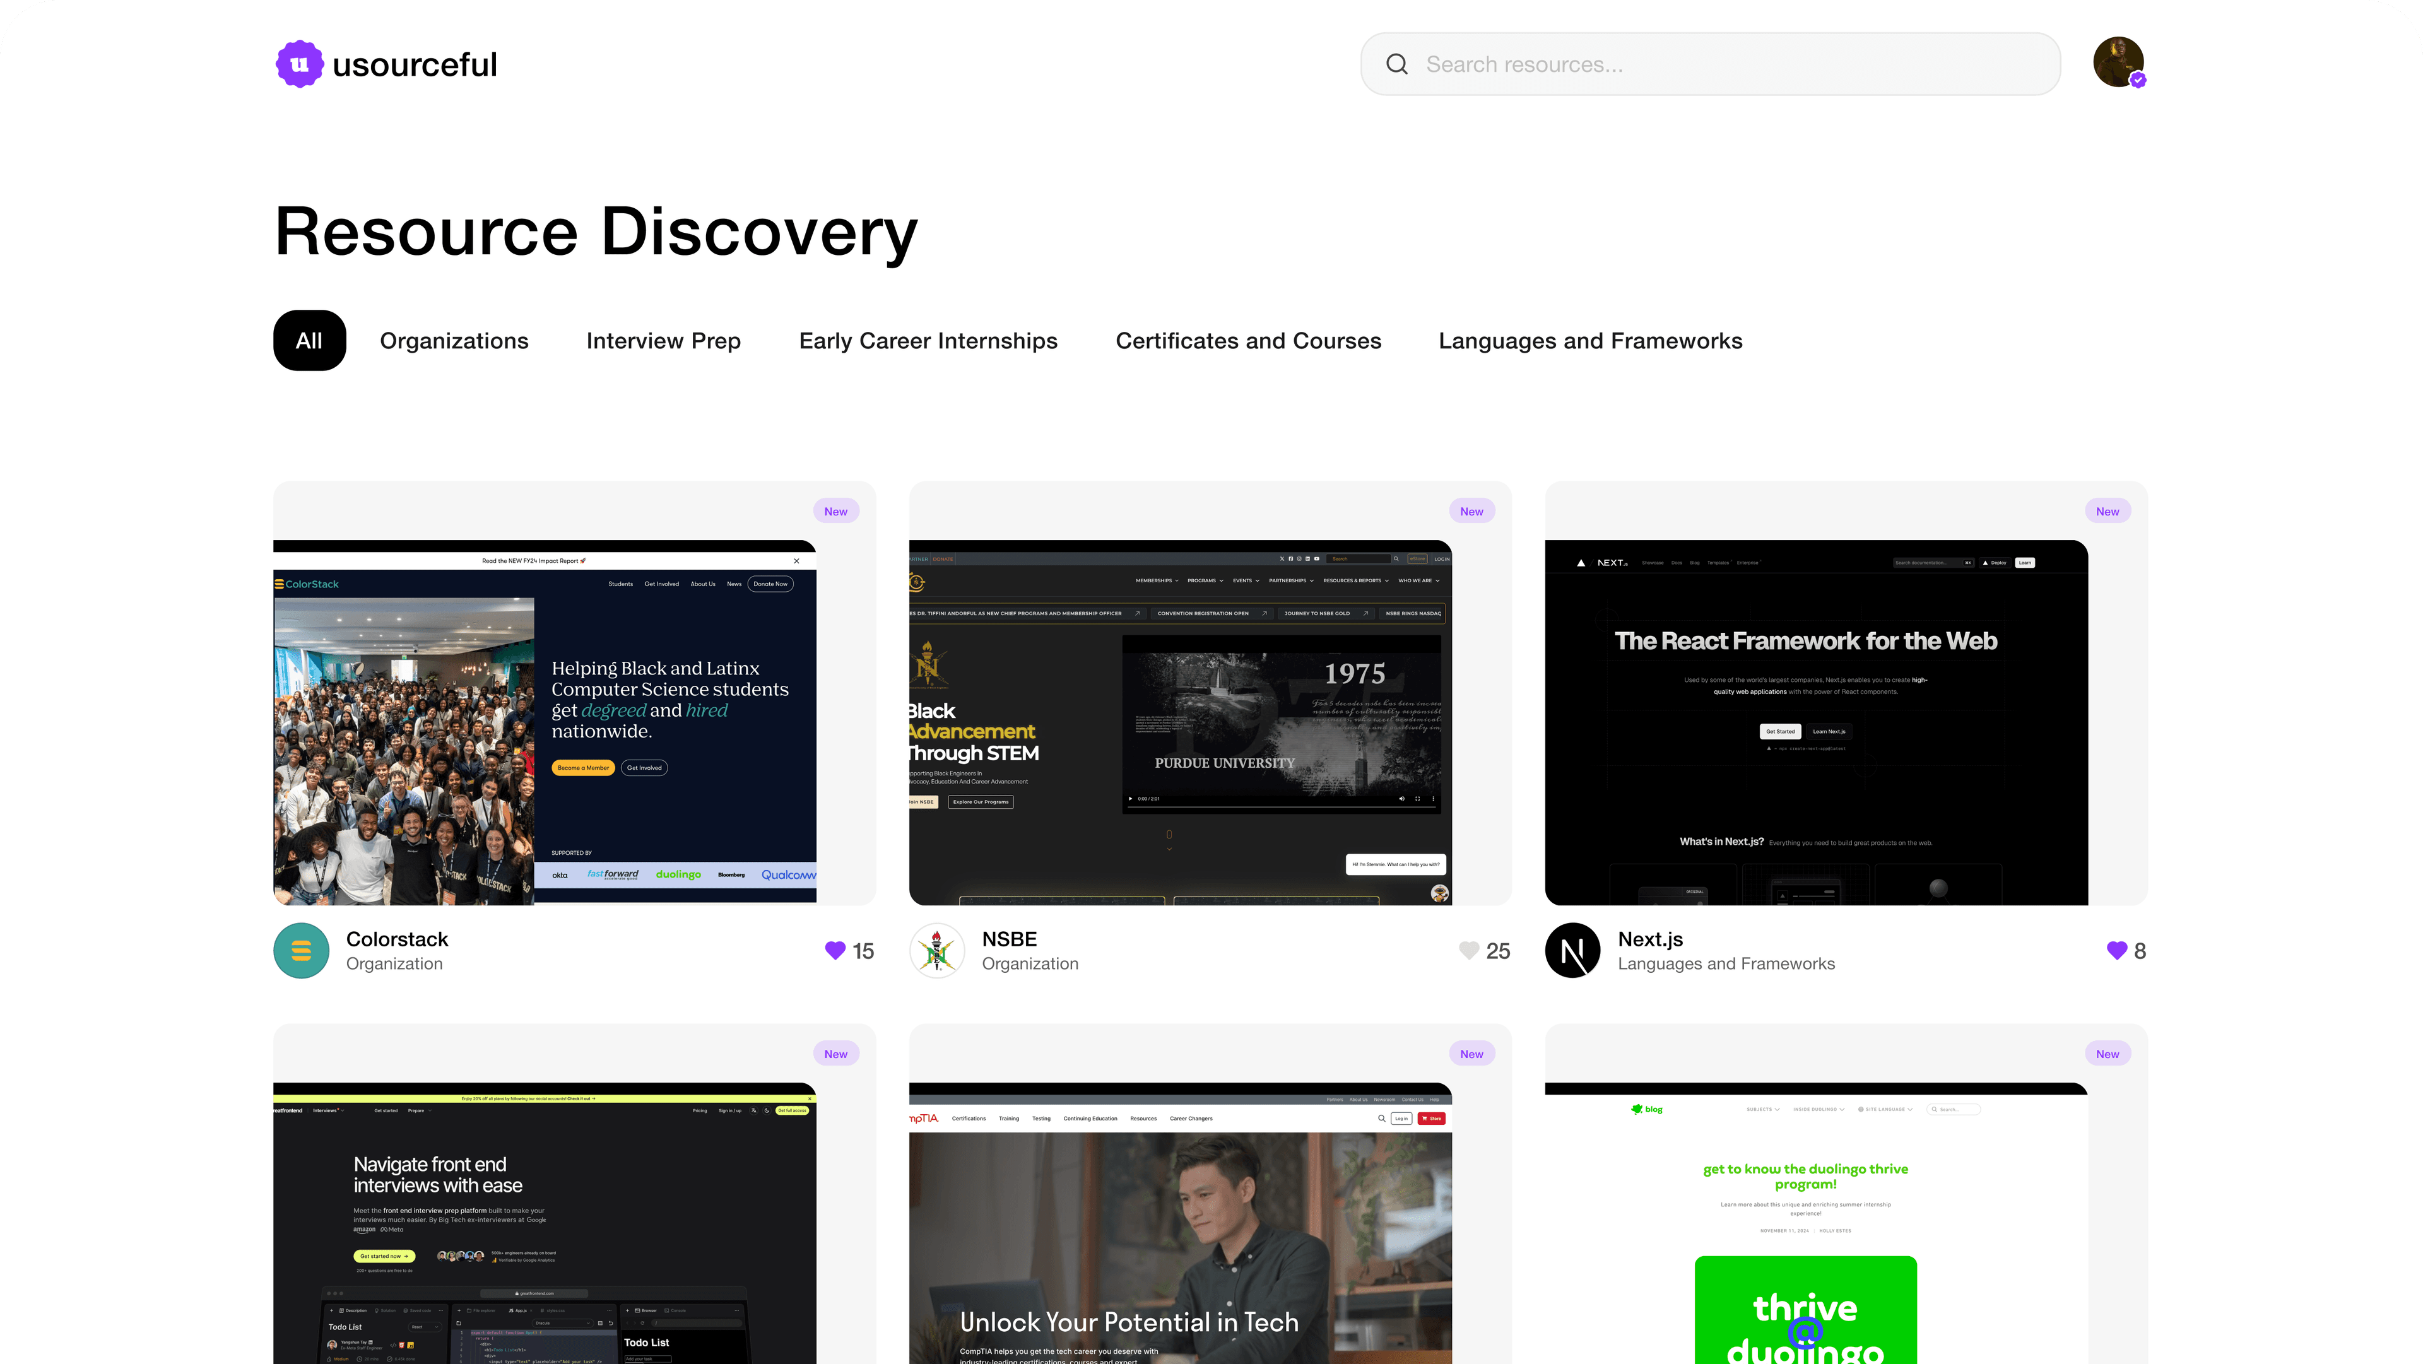Open the Colorstack resource title
Viewport: 2423px width, 1364px height.
pos(397,939)
